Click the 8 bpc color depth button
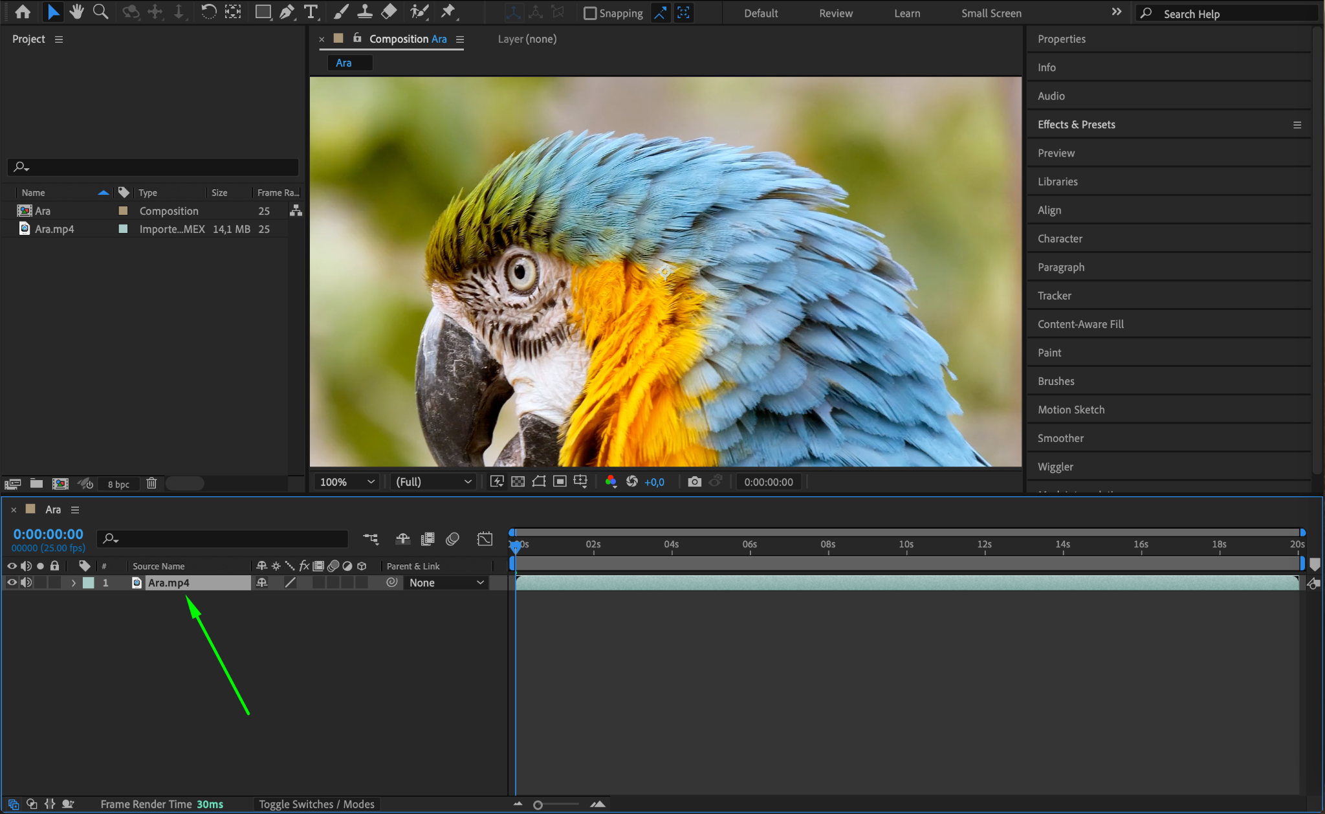Screen dimensions: 1325x814 (118, 484)
